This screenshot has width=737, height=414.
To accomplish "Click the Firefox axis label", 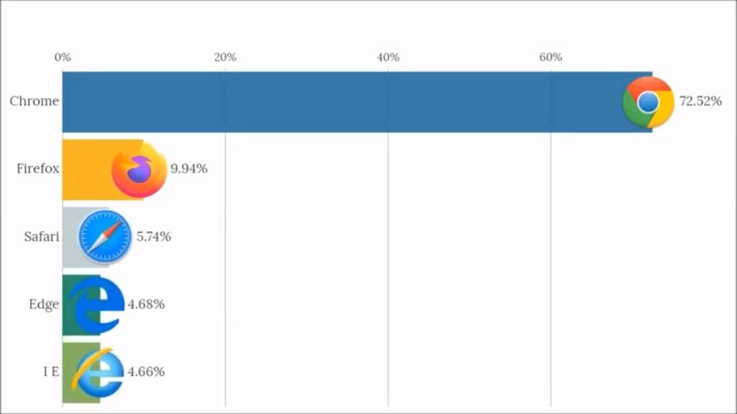I will click(38, 169).
